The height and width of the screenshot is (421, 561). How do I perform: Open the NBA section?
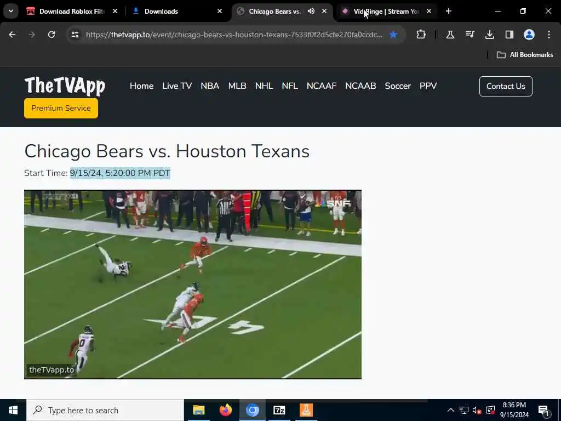click(210, 86)
